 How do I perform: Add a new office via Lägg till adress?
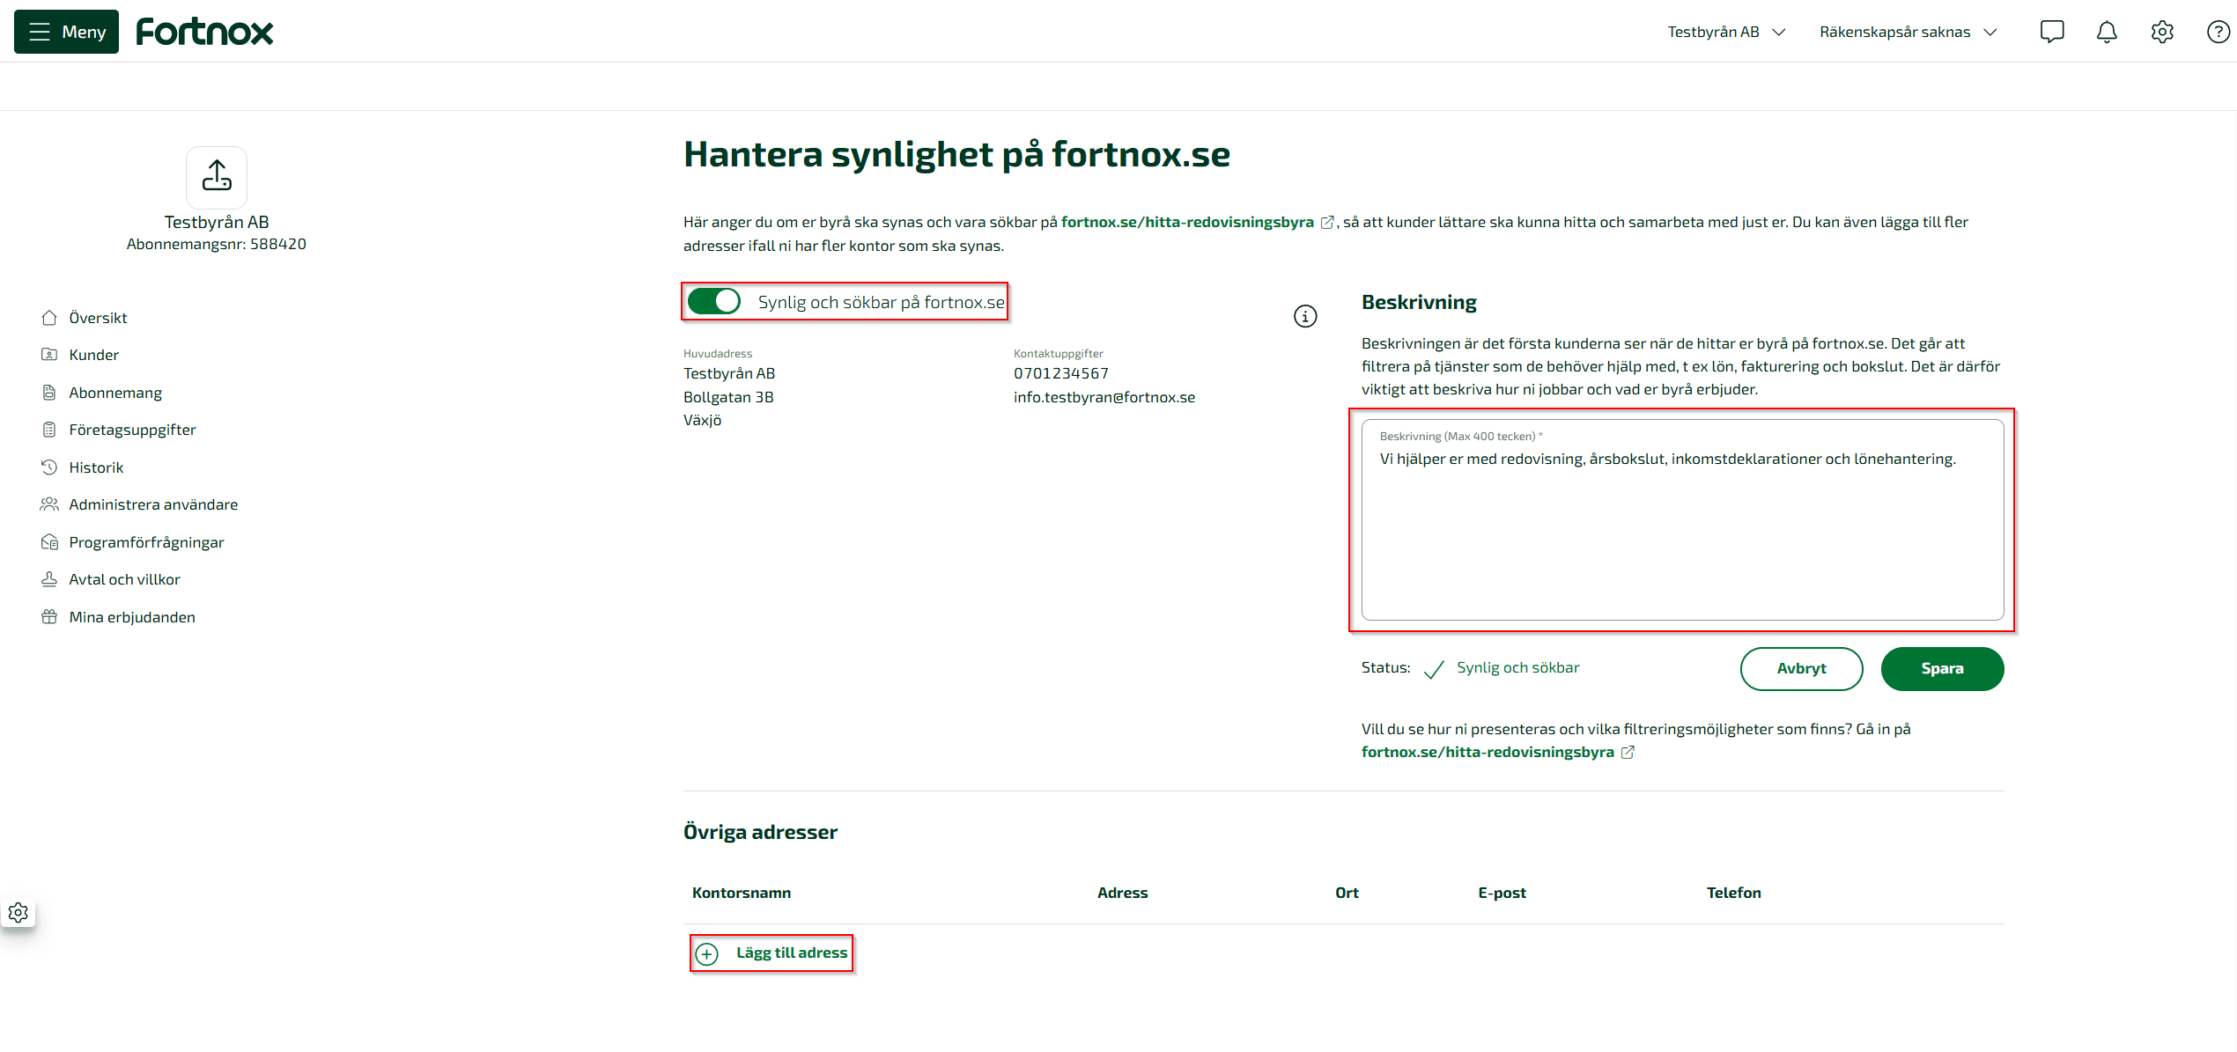(771, 953)
